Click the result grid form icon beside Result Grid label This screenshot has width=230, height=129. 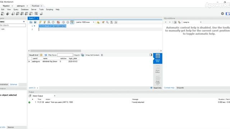pos(41,55)
